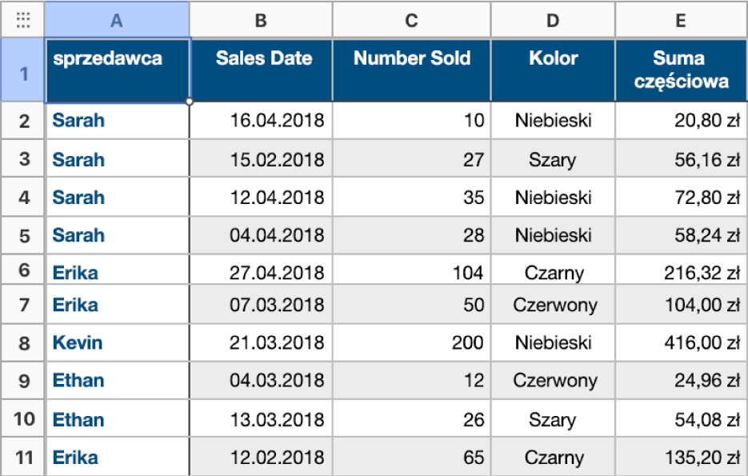Click the 'Sales Date' header cell

(x=261, y=70)
